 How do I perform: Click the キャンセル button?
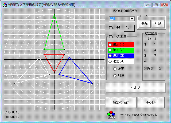click(x=151, y=102)
